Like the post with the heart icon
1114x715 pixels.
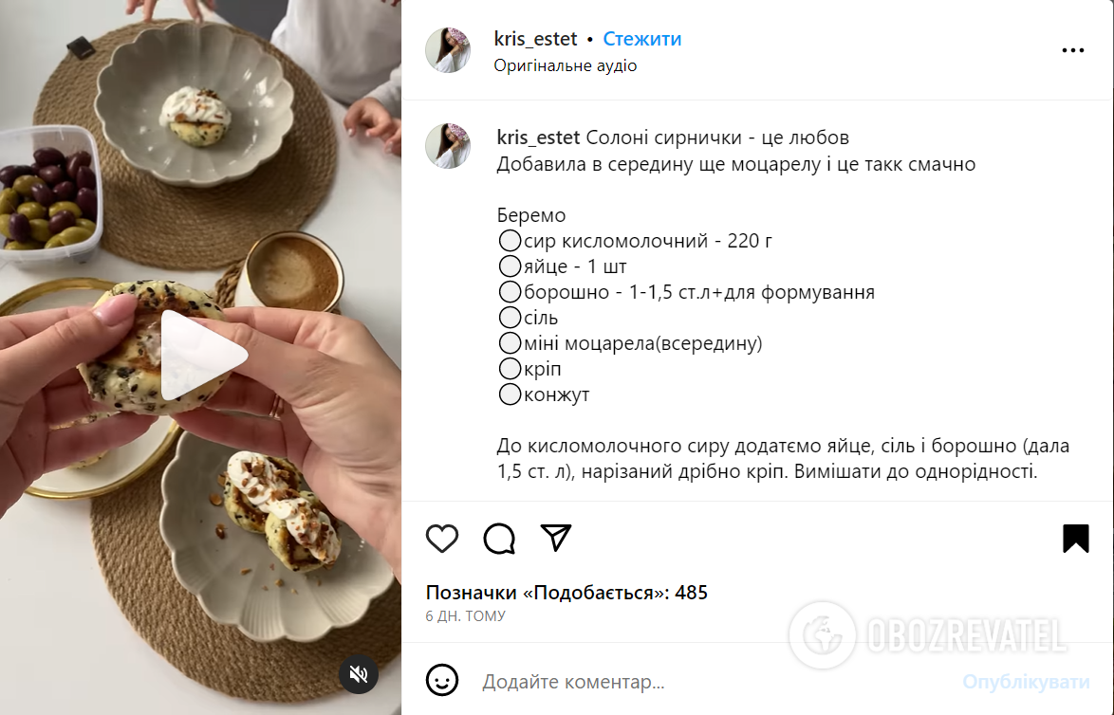(442, 539)
